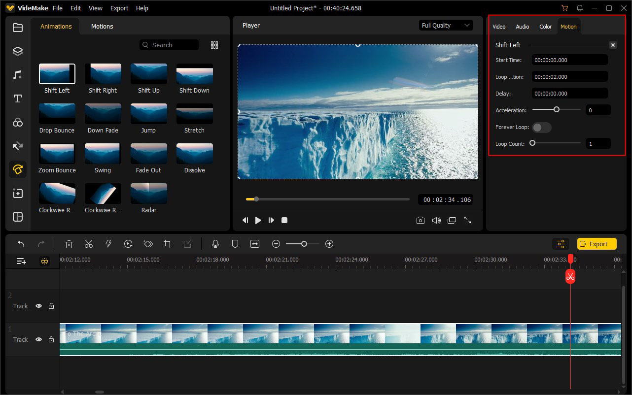Click the voiceover microphone icon
This screenshot has width=632, height=395.
[x=215, y=244]
